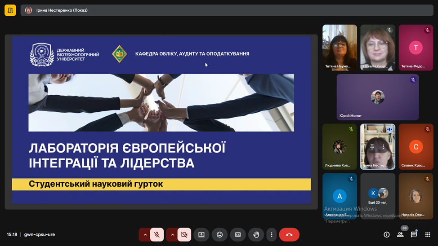Screen dimensions: 438x246
Task: Expand audio settings arrow beside microphone
Action: (145, 234)
